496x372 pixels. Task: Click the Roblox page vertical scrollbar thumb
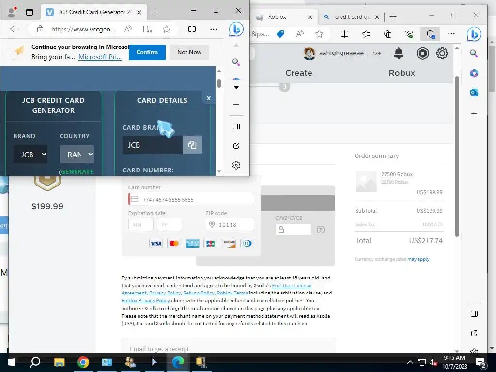pyautogui.click(x=457, y=156)
